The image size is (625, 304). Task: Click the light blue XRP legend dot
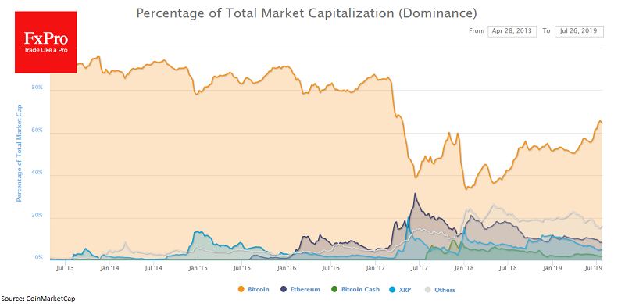point(394,289)
